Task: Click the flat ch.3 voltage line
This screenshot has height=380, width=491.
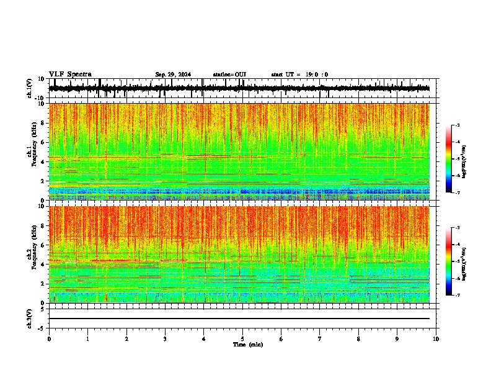Action: 239,319
